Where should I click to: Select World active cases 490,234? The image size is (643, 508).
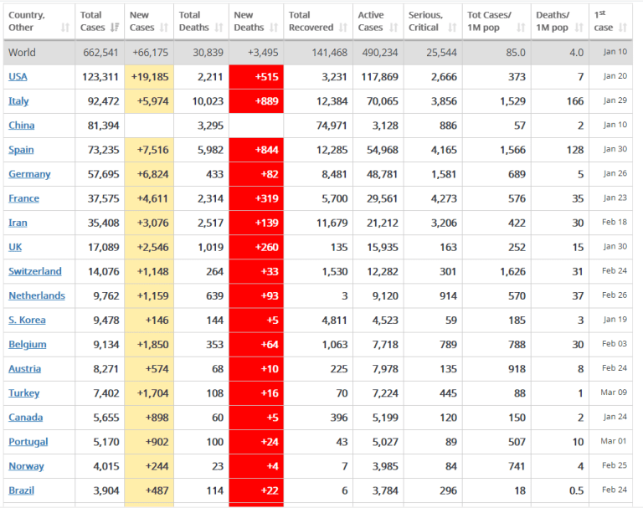pos(380,53)
